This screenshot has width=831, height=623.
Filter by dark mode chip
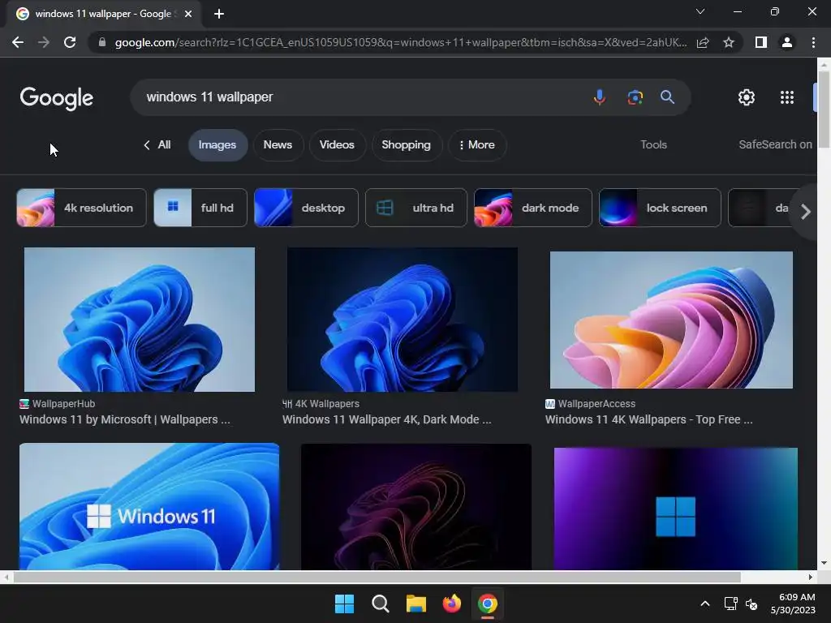click(532, 208)
